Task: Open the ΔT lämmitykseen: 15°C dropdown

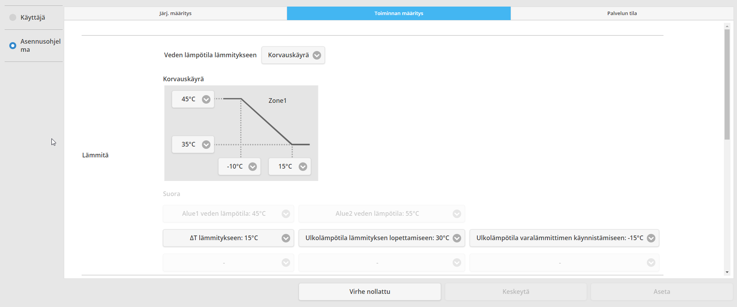Action: pyautogui.click(x=228, y=238)
